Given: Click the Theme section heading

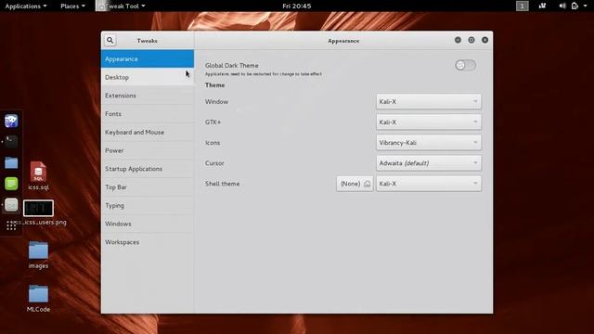Looking at the screenshot, I should pyautogui.click(x=214, y=85).
